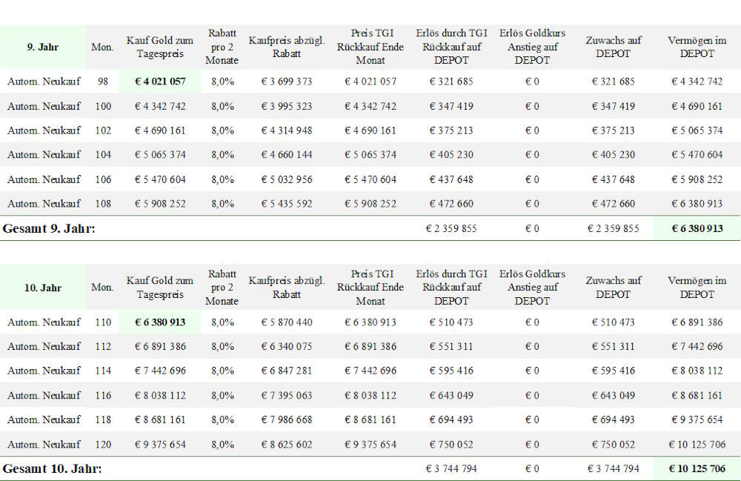This screenshot has width=741, height=481.
Task: Select the cell € 6 340 075
Action: (x=286, y=346)
